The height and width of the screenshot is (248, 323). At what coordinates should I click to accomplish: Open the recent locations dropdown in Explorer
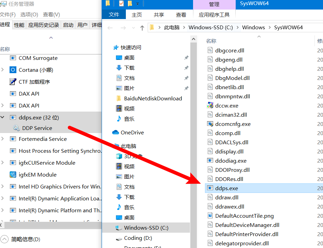tap(133, 28)
